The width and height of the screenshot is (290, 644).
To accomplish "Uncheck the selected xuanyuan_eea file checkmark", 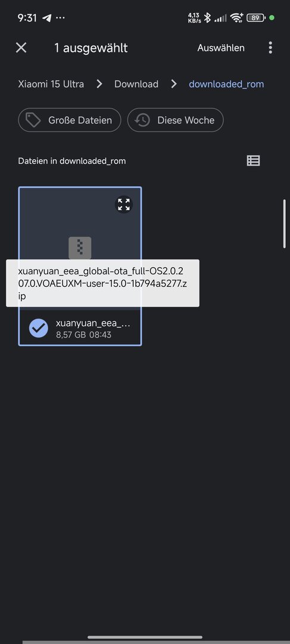I will tap(39, 328).
